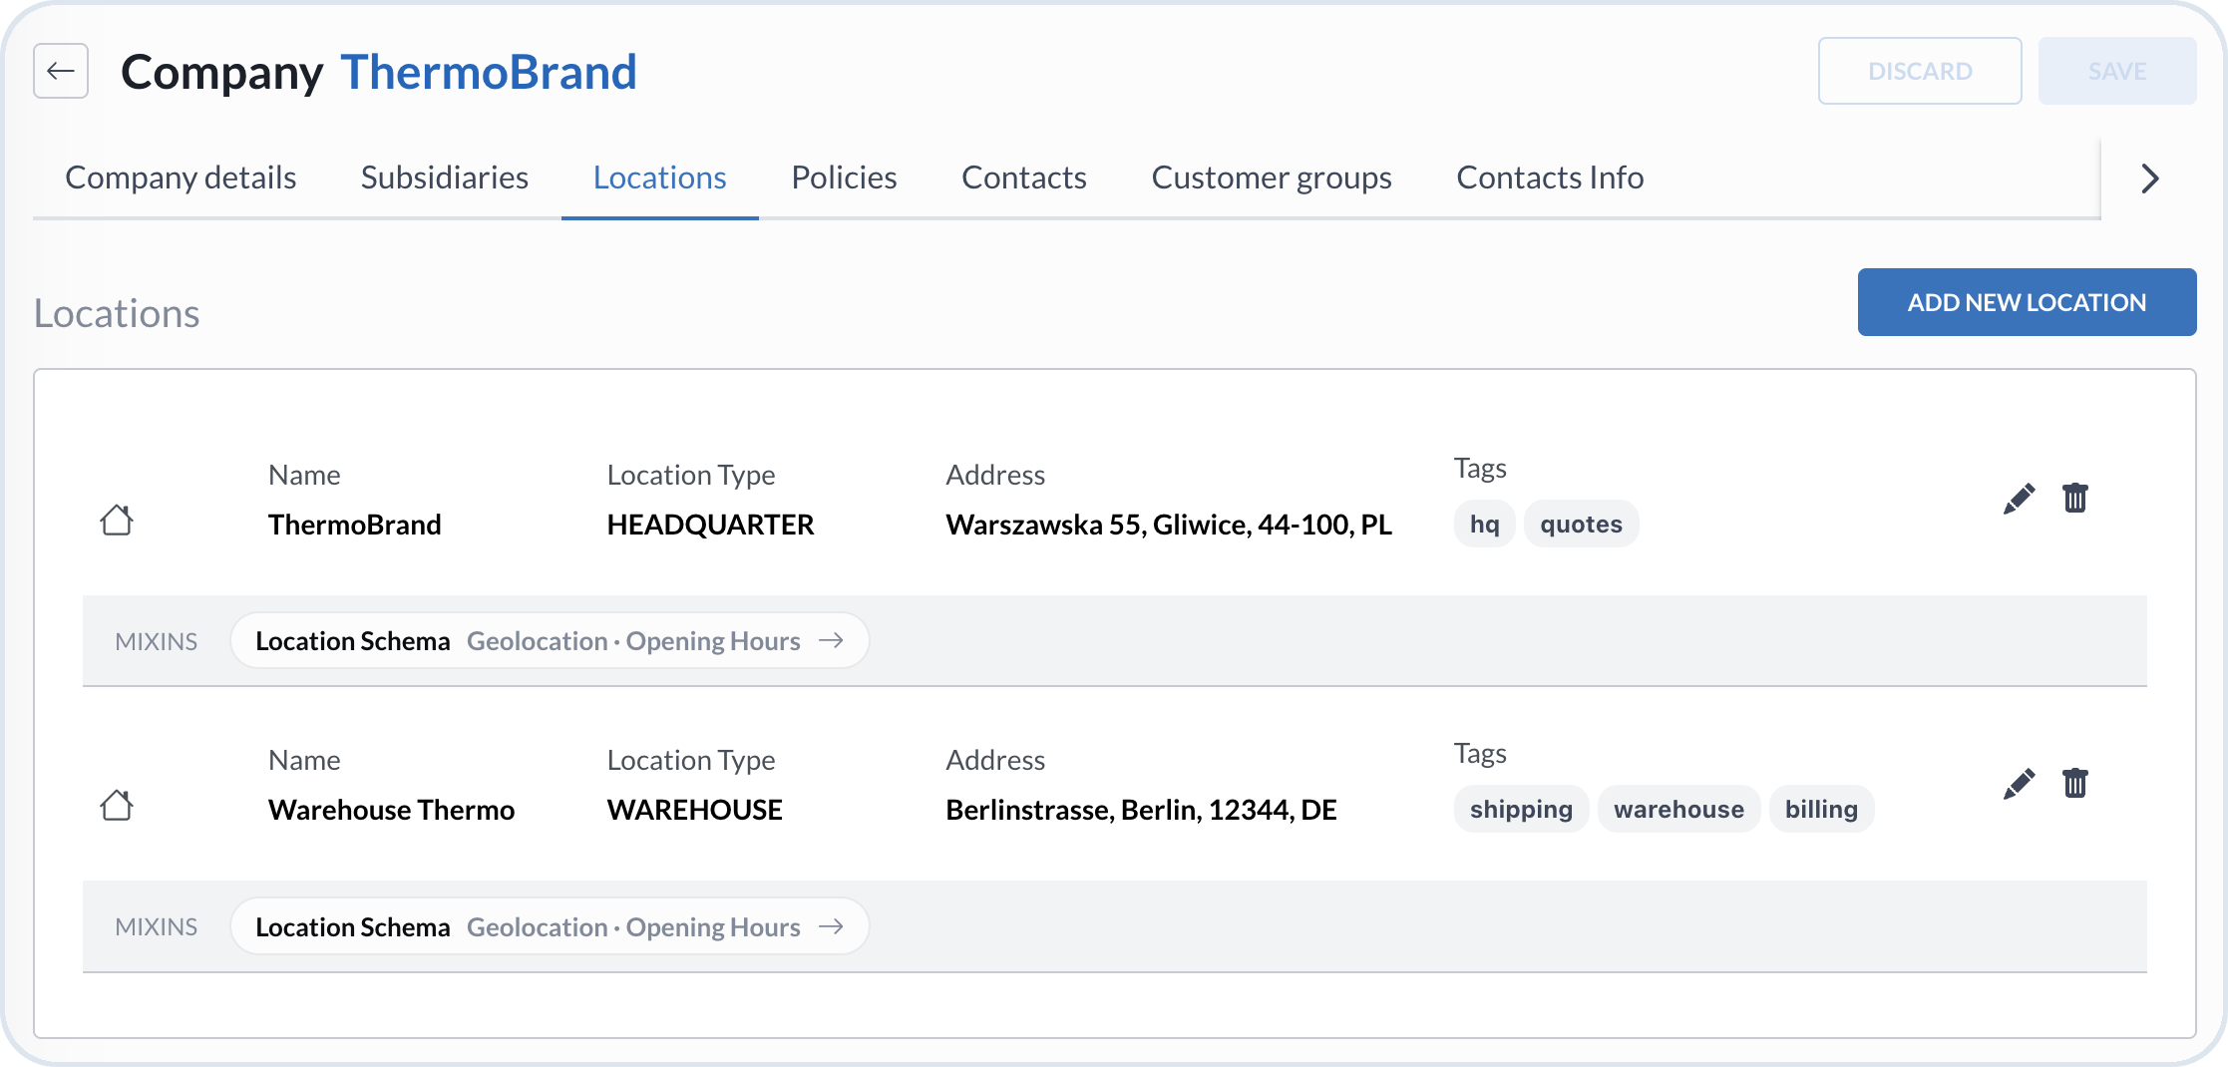Open Warehouse Thermo Location Schema mixin arrow
Image resolution: width=2228 pixels, height=1067 pixels.
[x=831, y=926]
